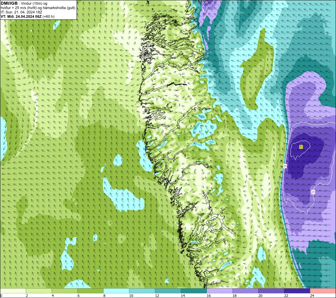Select the 6–8 m/s darker green legend swatch
Image resolution: width=336 pixels, height=298 pixels.
tap(90, 291)
